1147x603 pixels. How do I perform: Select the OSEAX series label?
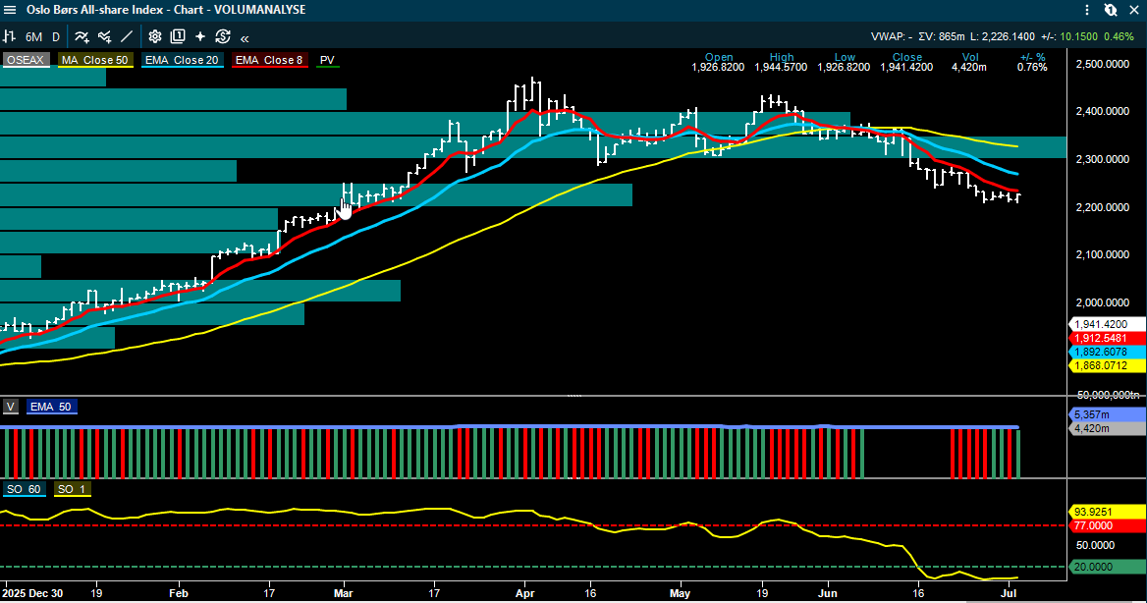[26, 60]
